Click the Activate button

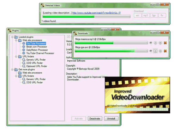coord(79,118)
